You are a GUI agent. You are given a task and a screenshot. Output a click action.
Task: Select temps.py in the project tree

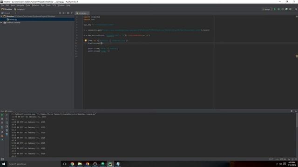coord(13,19)
